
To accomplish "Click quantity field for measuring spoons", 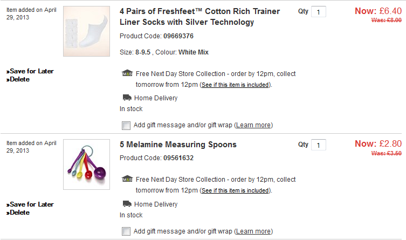I will coord(319,145).
